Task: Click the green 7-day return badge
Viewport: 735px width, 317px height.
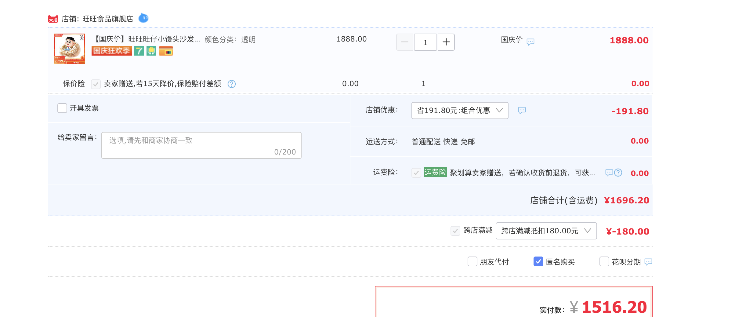Action: coord(139,51)
